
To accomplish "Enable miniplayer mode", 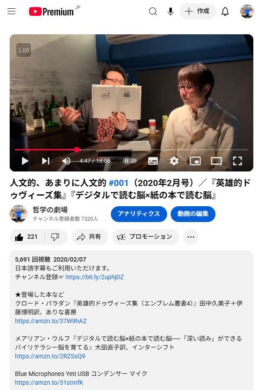I will click(x=195, y=161).
